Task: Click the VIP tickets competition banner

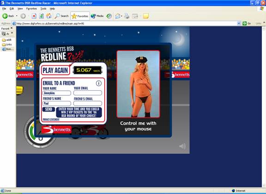Action: [x=79, y=112]
